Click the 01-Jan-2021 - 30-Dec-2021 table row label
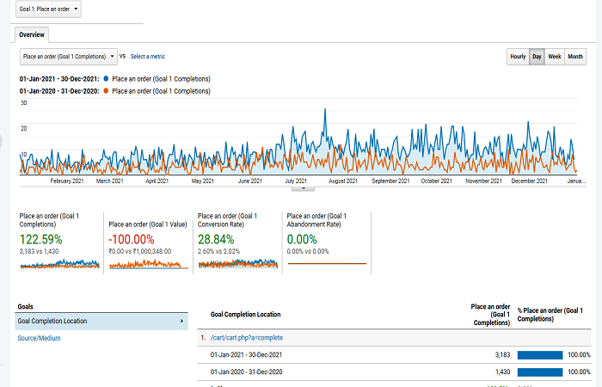Viewport: 602px width, 387px height. point(246,354)
